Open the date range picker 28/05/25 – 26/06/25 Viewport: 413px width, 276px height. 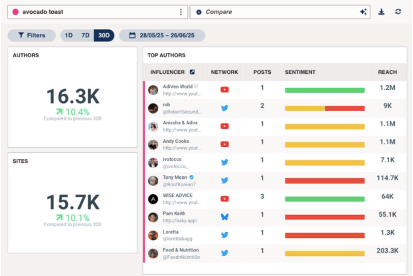coord(162,35)
